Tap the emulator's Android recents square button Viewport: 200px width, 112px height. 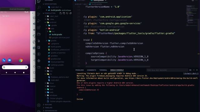pos(24,72)
